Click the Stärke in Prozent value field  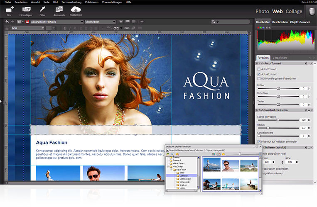click(x=303, y=120)
